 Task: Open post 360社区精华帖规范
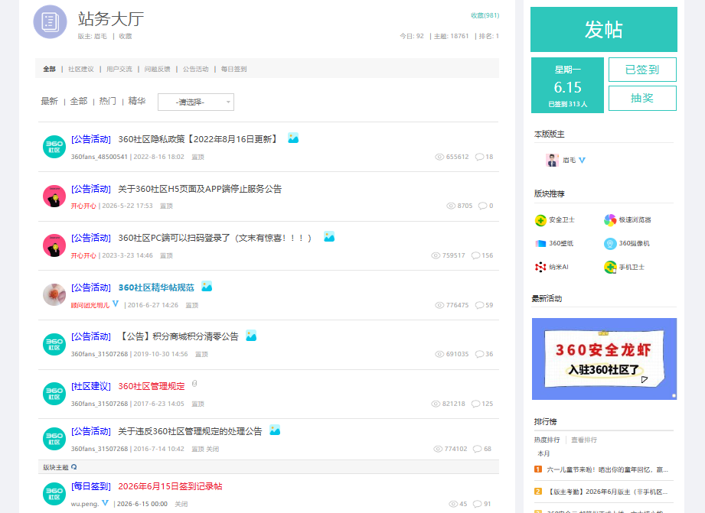tap(156, 287)
